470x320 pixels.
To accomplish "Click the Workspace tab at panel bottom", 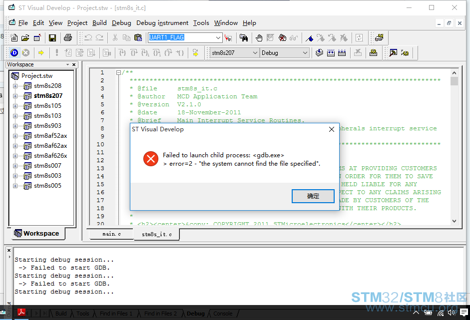I will point(38,234).
